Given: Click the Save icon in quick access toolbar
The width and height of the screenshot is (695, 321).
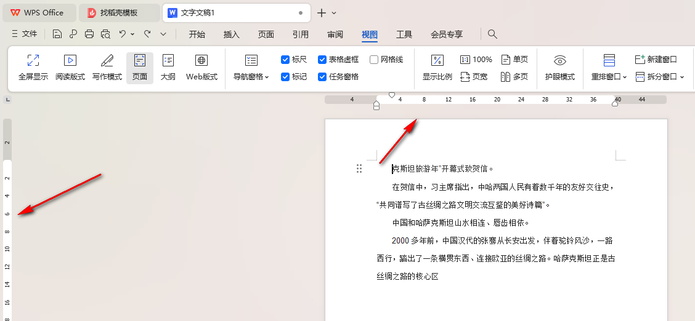Looking at the screenshot, I should pos(57,34).
